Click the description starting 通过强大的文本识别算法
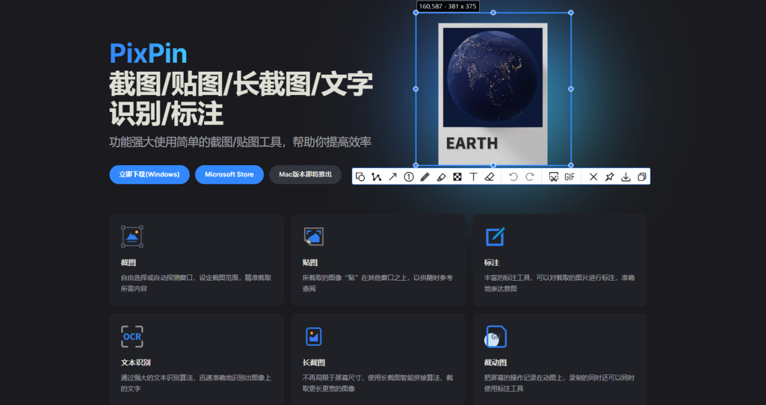Screen dimensions: 766x405 pyautogui.click(x=196, y=383)
